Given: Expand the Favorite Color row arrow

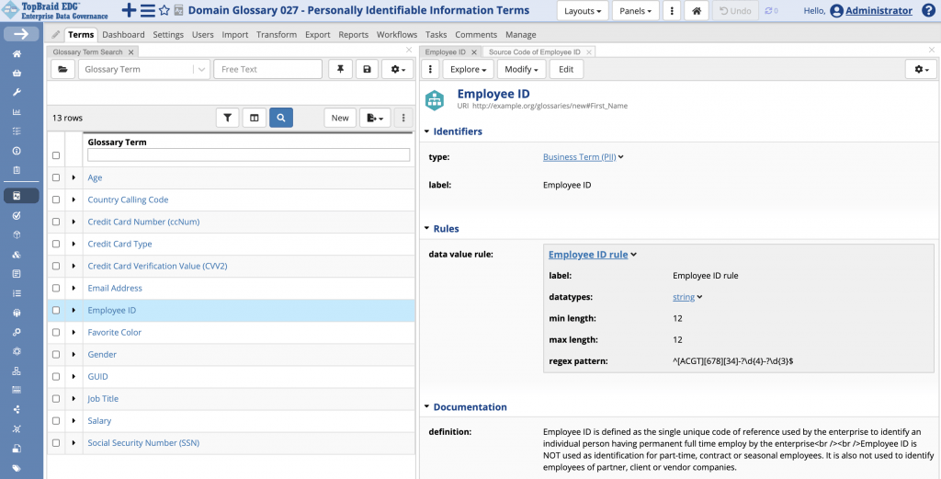Looking at the screenshot, I should tap(74, 333).
